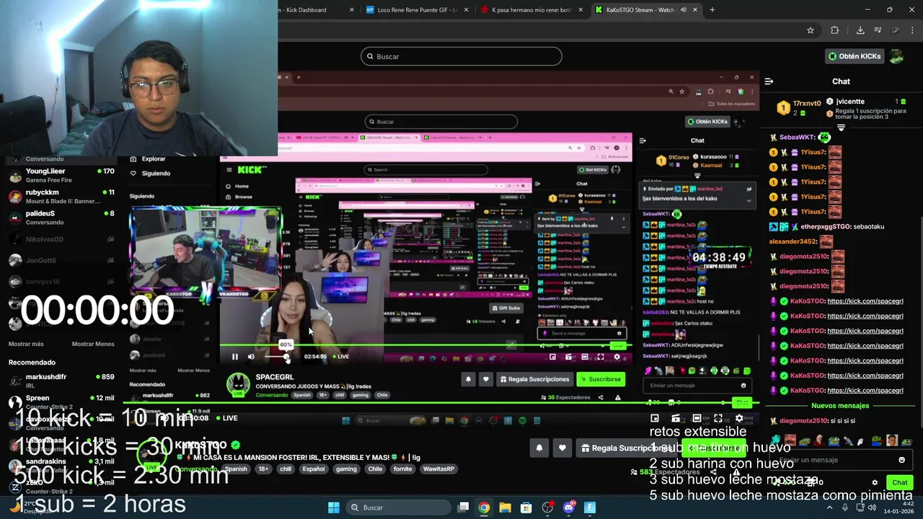The width and height of the screenshot is (923, 519).
Task: Show hidden system tray icons chevron
Action: coord(829,507)
